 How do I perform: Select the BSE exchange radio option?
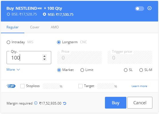click(8, 14)
